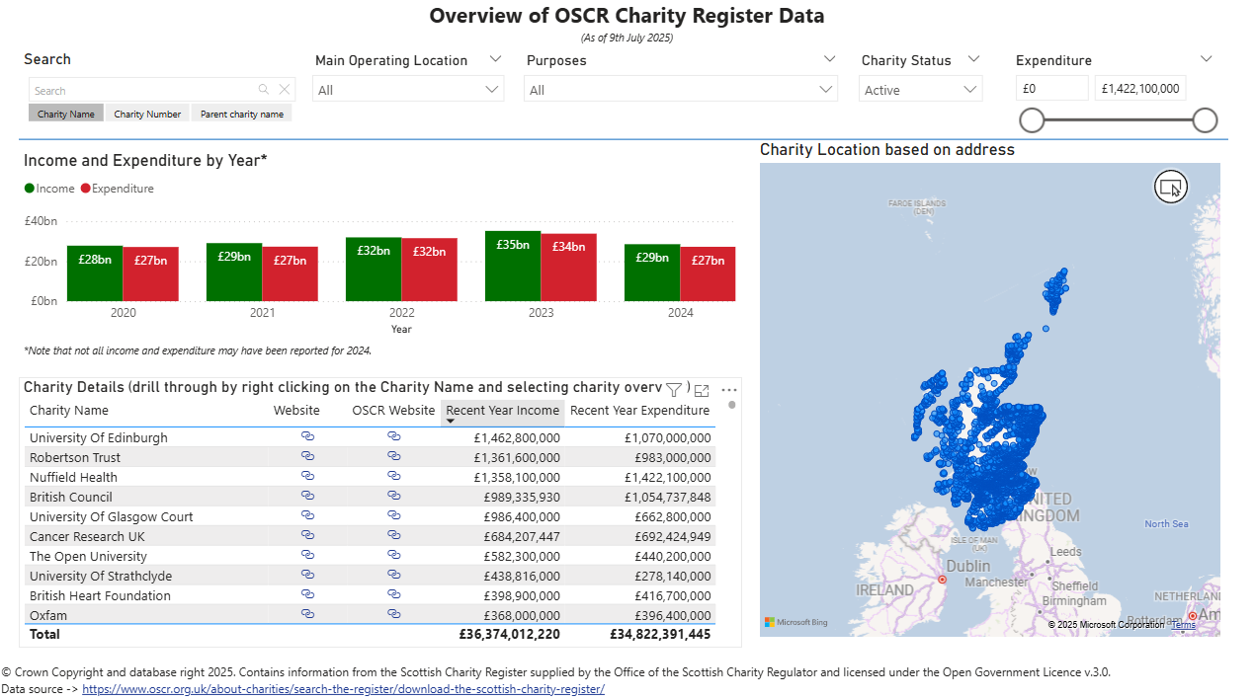The image size is (1255, 700).
Task: Click the maximum Expenditure slider handle
Action: [x=1205, y=120]
